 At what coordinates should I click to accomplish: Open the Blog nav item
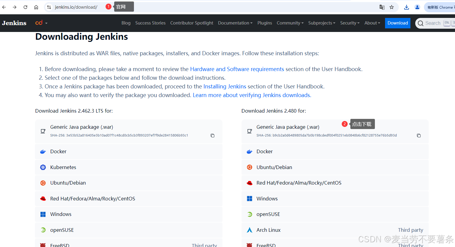pyautogui.click(x=126, y=23)
